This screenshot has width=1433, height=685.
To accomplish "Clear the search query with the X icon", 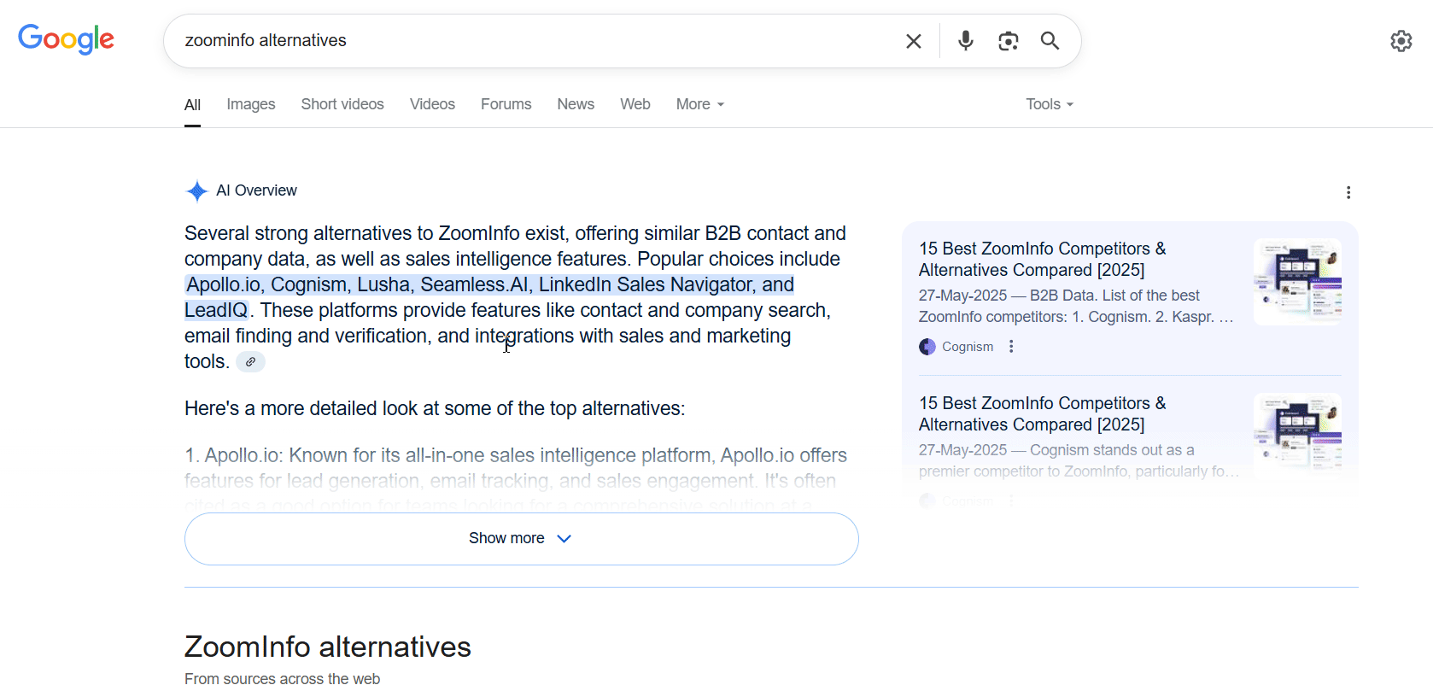I will pos(914,41).
